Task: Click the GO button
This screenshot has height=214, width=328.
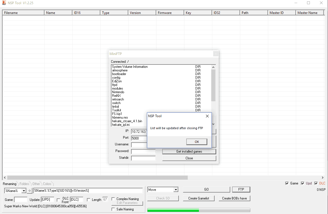Action: 206,189
